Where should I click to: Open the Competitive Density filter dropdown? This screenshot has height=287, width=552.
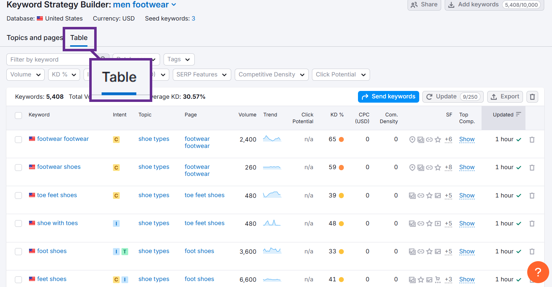coord(272,75)
